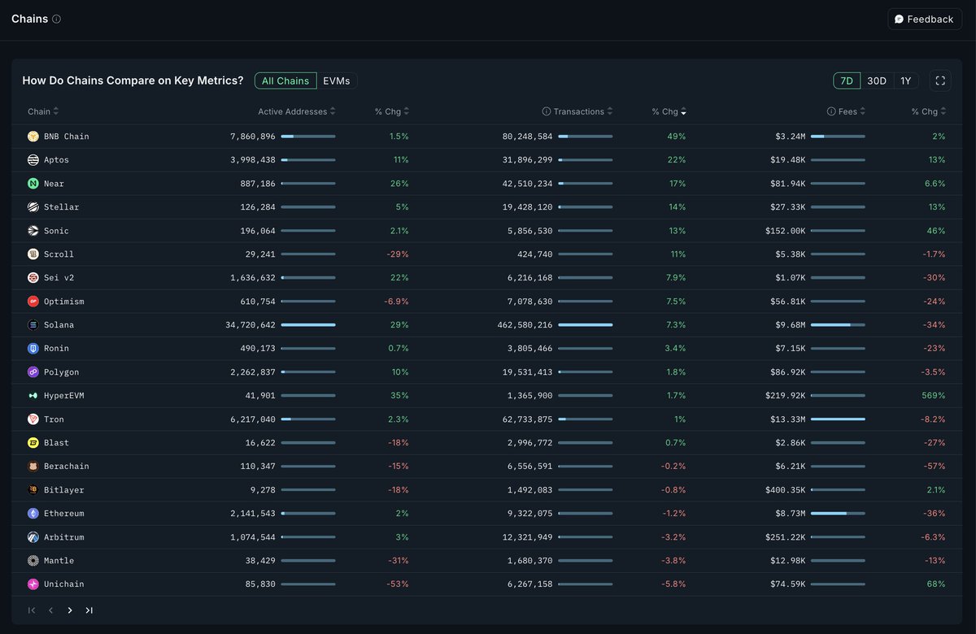Click the Mantle logo icon
This screenshot has width=976, height=634.
[33, 561]
